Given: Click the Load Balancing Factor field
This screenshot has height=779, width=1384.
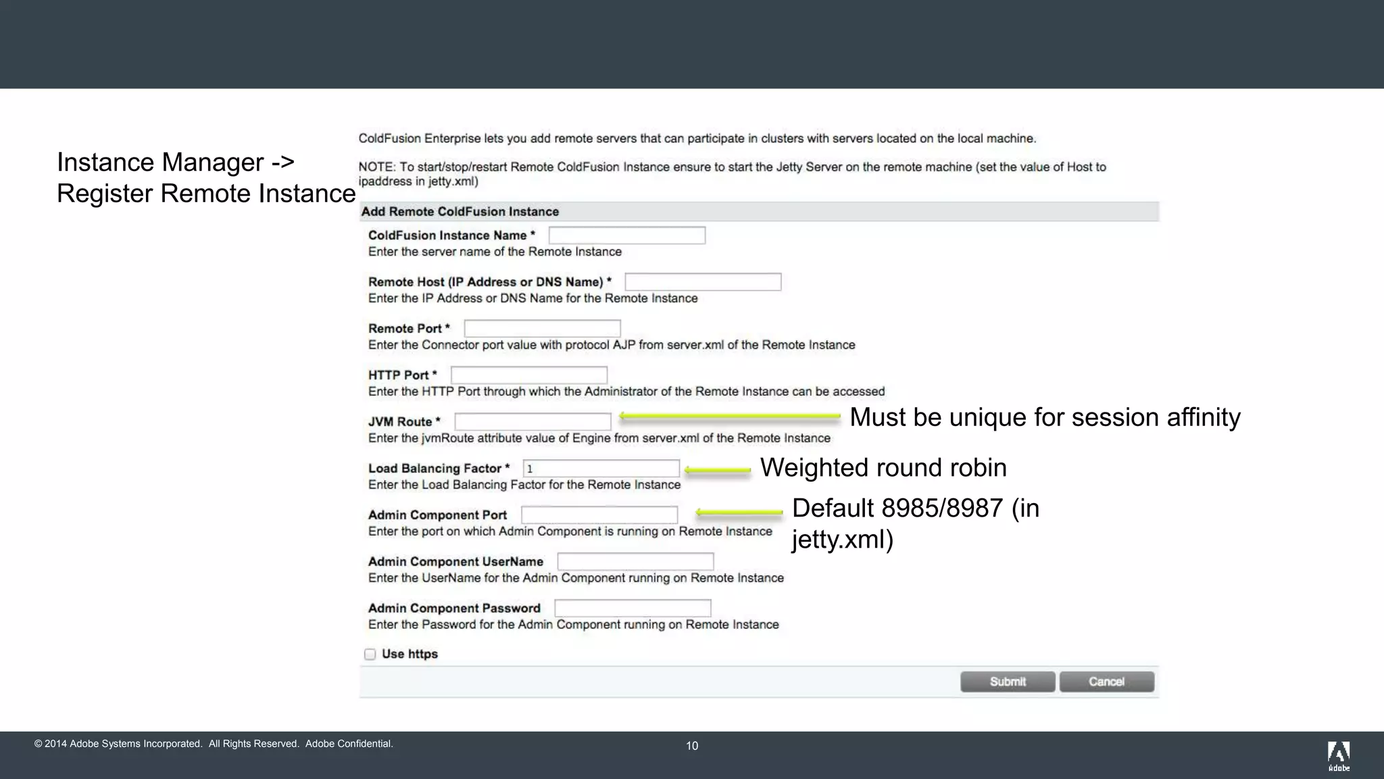Looking at the screenshot, I should [x=601, y=469].
